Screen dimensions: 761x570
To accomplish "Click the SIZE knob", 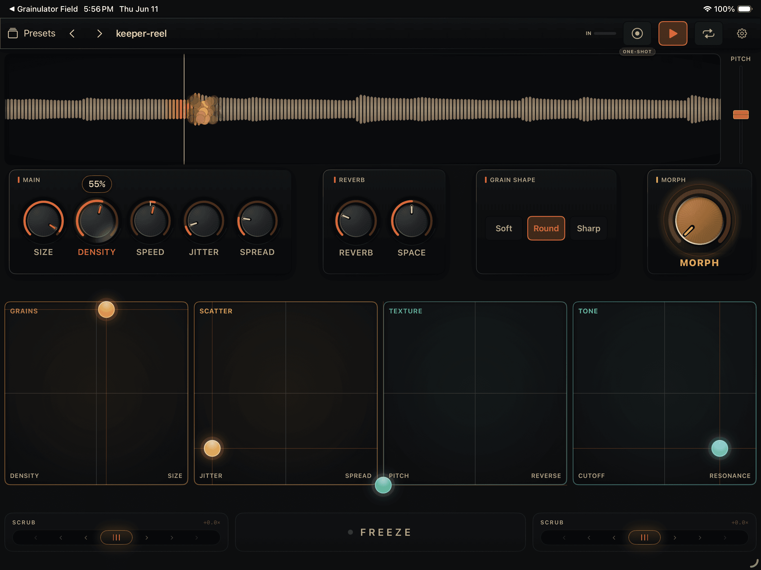I will [43, 221].
